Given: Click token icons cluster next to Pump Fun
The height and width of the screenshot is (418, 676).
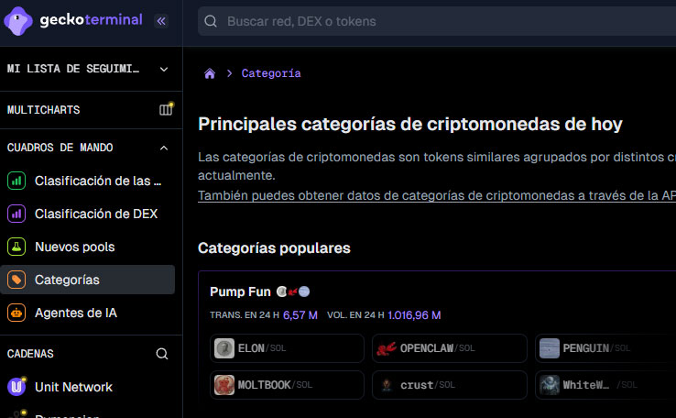Looking at the screenshot, I should (293, 292).
